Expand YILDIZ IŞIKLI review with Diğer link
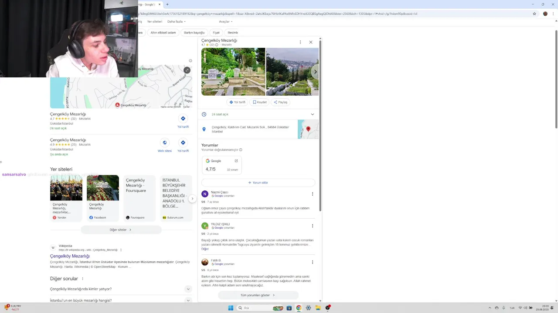This screenshot has width=558, height=313. coord(205,249)
